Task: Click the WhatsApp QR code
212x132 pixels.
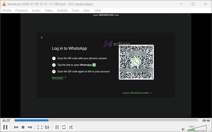Action: point(136,62)
